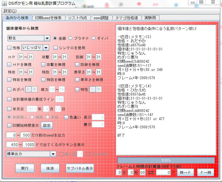Click the 時→F convert button
The image size is (222, 182).
pyautogui.click(x=185, y=172)
